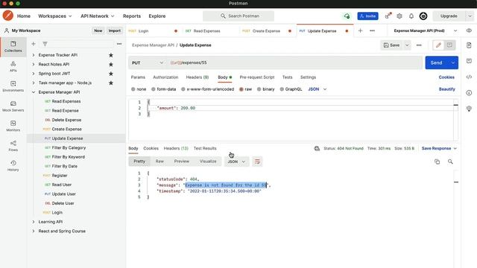Viewport: 477px width, 268px height.
Task: Open the JSON body type dropdown
Action: (x=318, y=89)
